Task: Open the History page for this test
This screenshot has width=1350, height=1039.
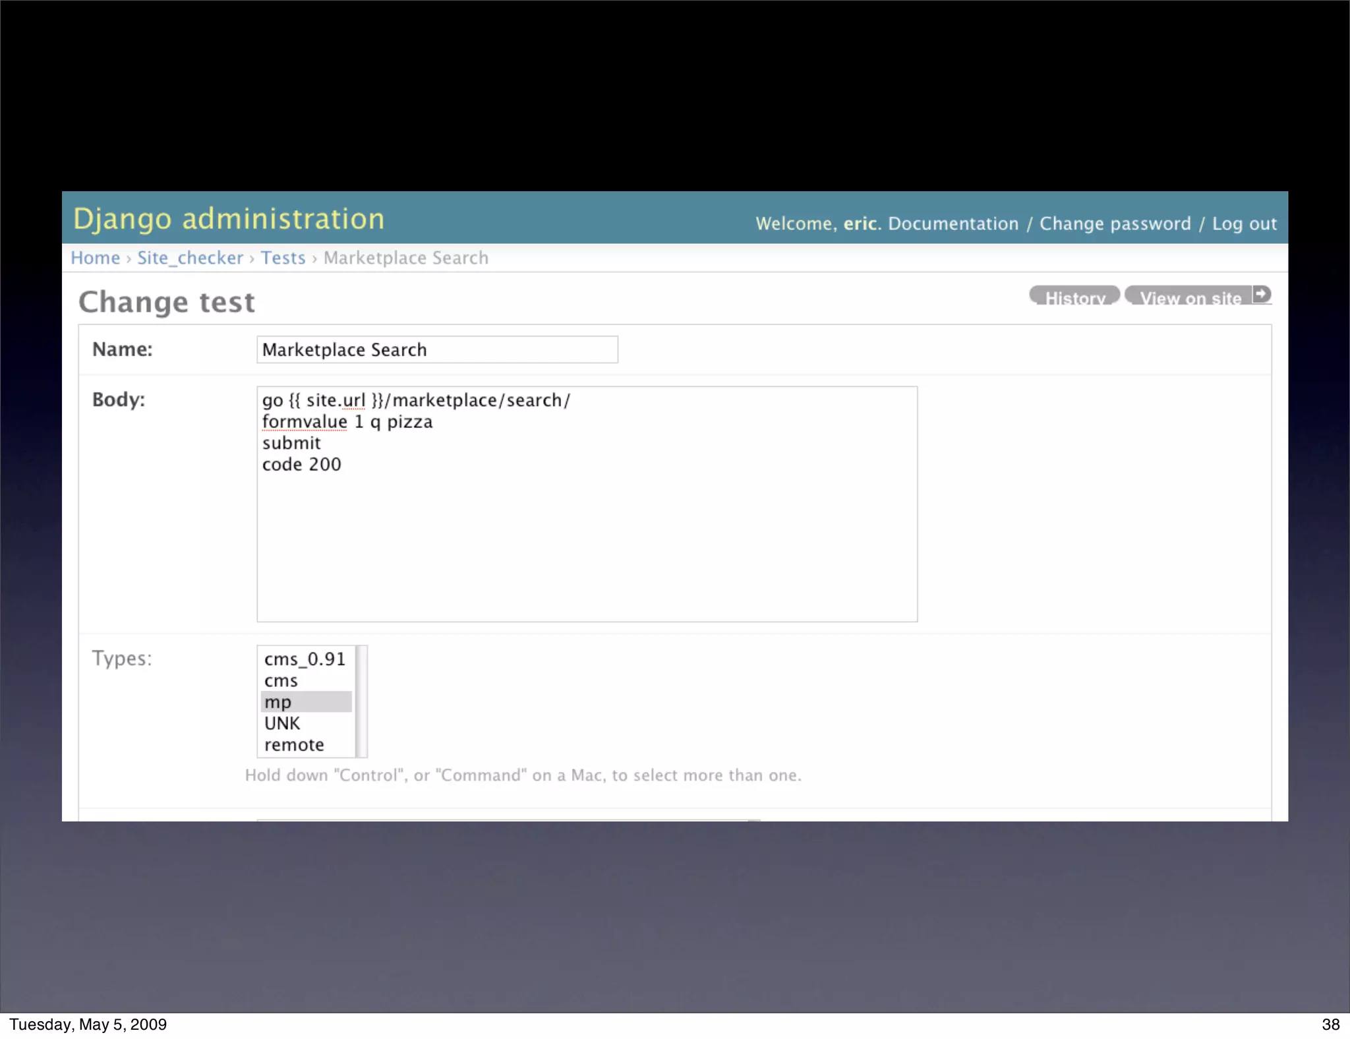Action: (1074, 296)
